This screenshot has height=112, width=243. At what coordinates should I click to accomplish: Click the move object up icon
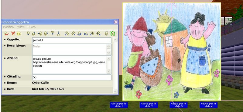click(x=53, y=33)
